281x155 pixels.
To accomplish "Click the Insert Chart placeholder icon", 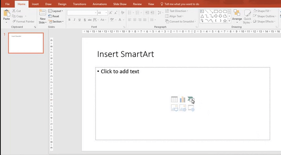I will pyautogui.click(x=182, y=99).
